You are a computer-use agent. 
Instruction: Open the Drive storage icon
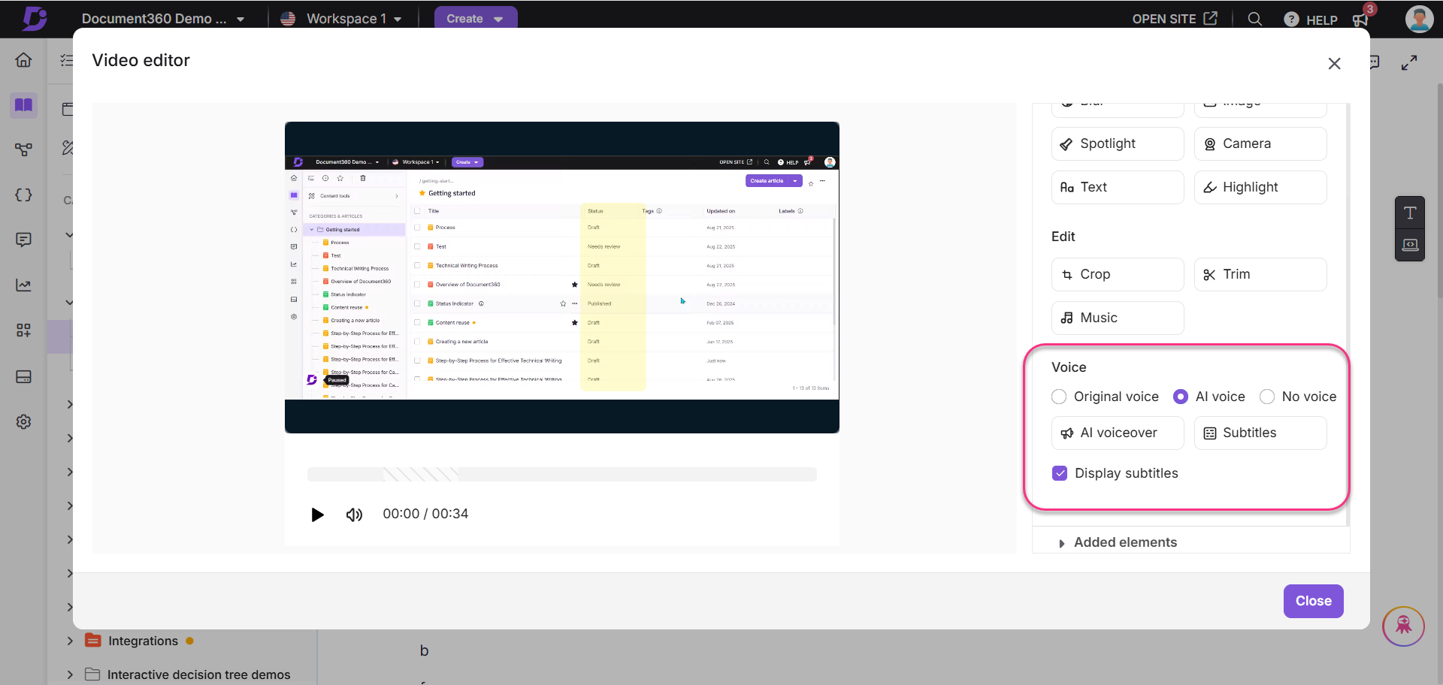click(23, 376)
